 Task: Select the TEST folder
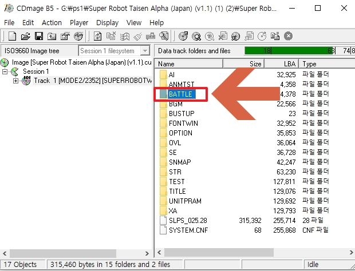point(177,181)
